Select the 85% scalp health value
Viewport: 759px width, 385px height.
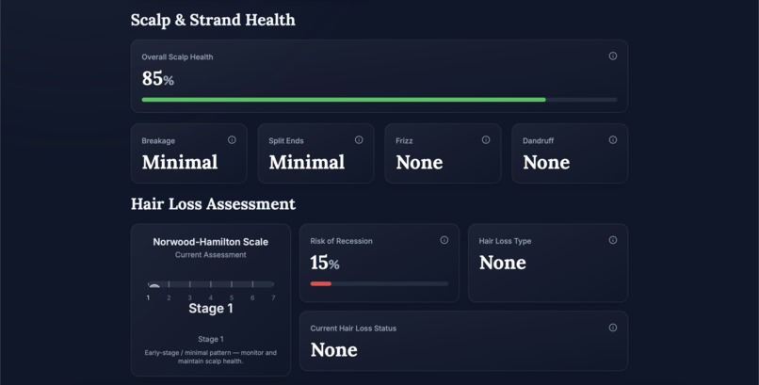(158, 78)
